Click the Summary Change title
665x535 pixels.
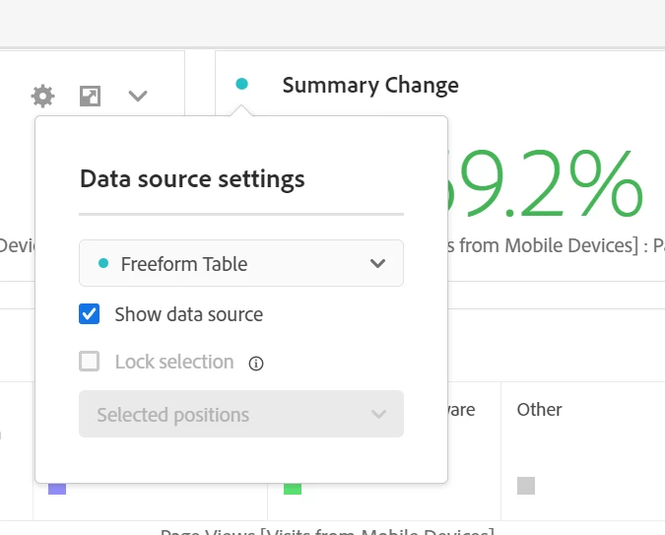370,85
